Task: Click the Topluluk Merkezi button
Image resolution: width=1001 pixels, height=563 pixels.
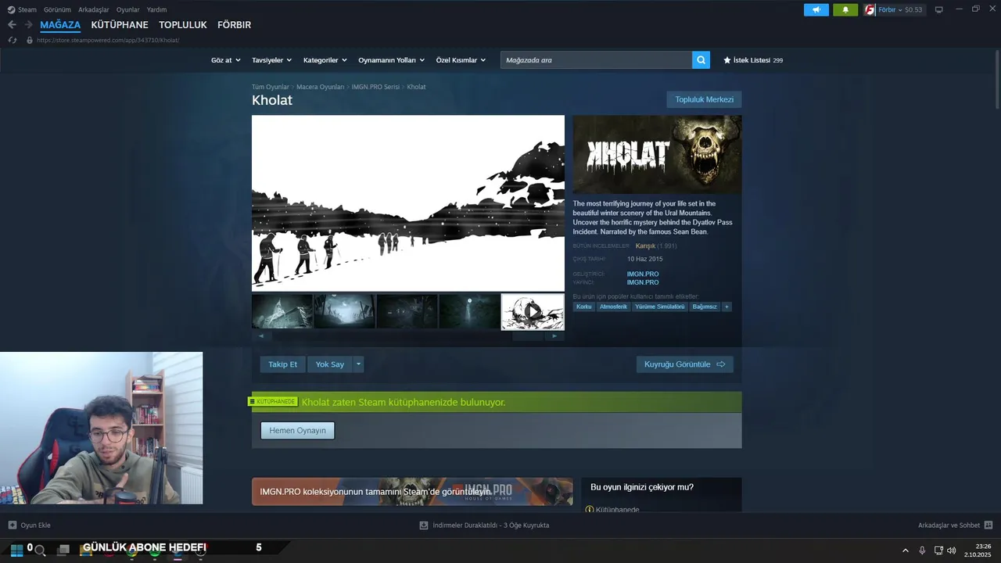Action: pos(704,99)
